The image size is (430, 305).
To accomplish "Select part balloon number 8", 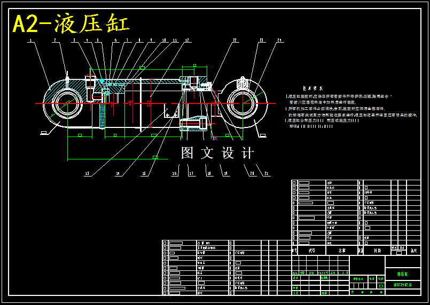I will (139, 40).
